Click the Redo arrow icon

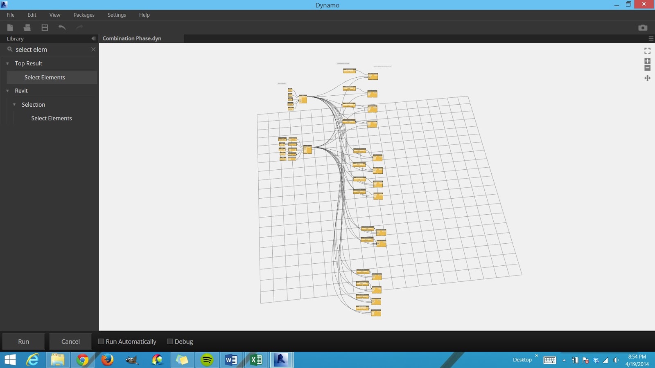coord(79,27)
